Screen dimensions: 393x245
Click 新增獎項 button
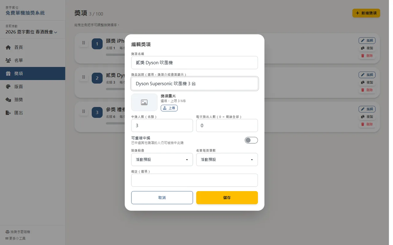pos(366,13)
